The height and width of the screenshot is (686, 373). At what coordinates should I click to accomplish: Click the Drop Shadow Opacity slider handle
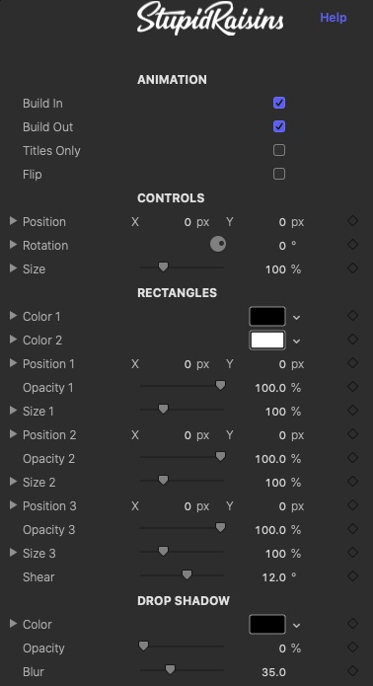[143, 646]
